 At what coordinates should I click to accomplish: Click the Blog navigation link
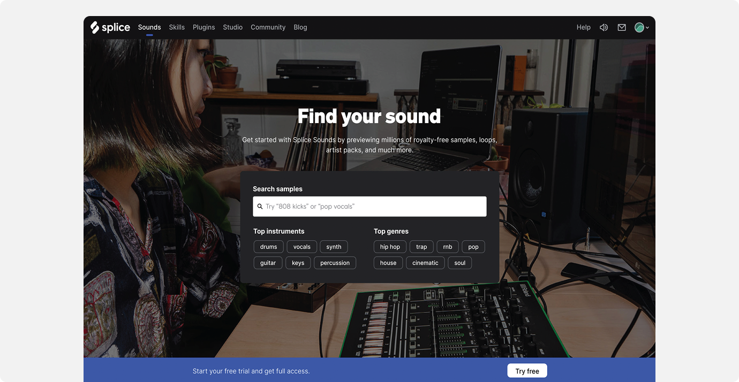[x=300, y=27]
